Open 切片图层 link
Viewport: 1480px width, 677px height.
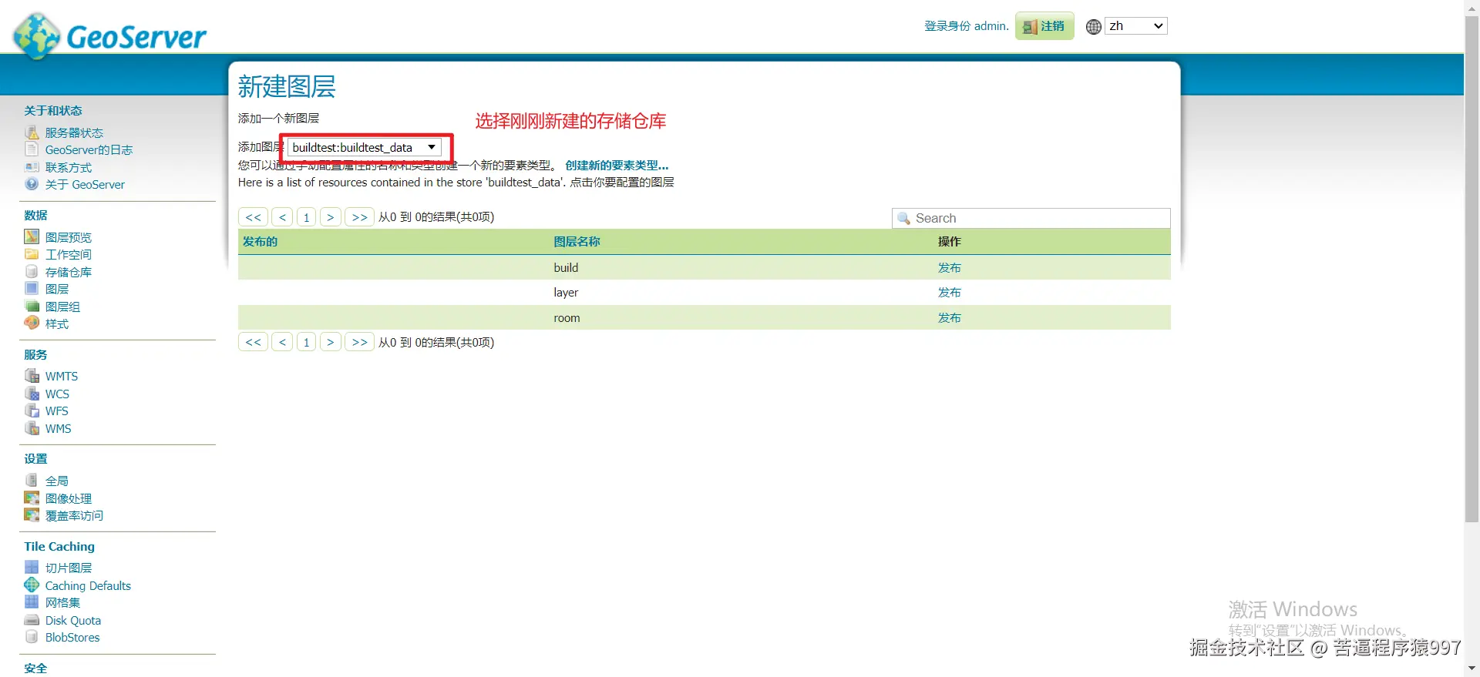(69, 568)
